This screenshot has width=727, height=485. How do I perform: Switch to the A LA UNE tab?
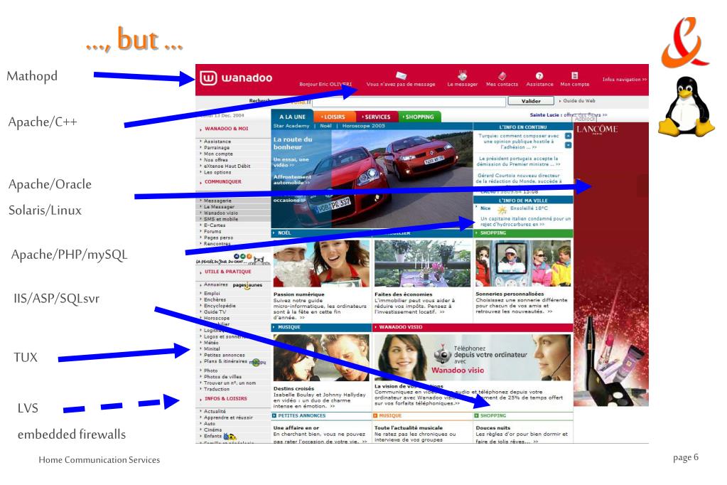tap(293, 117)
